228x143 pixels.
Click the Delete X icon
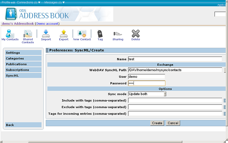[136, 34]
